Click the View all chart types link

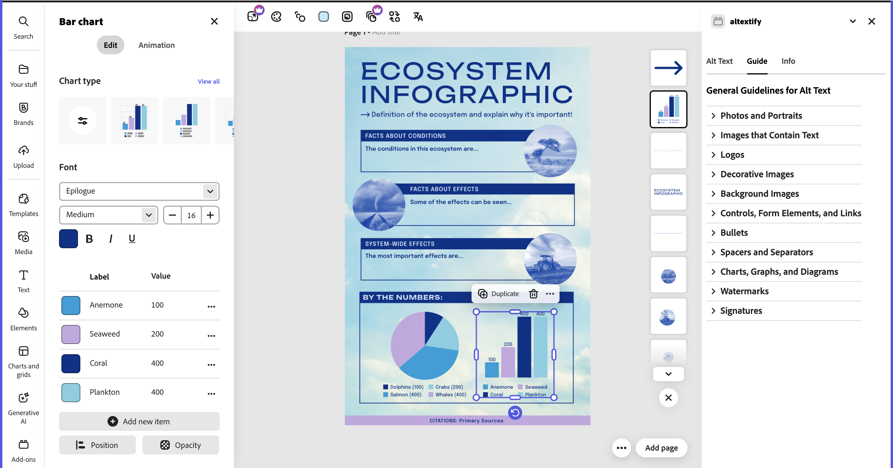[208, 82]
